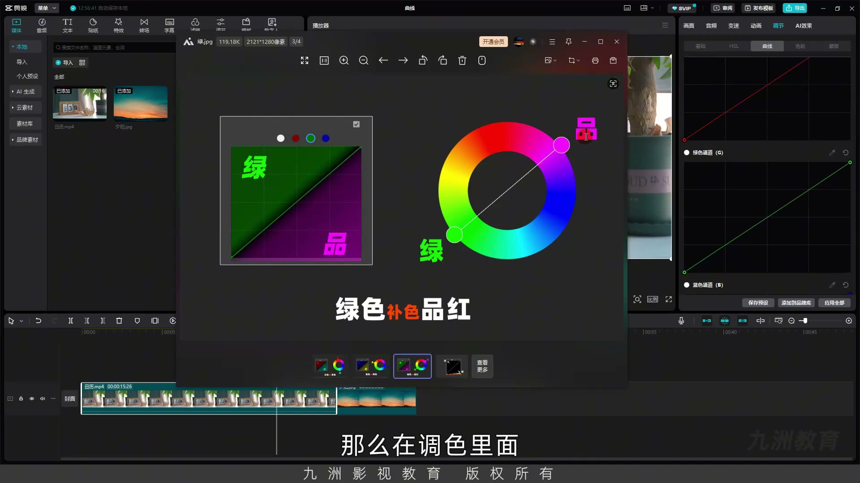The width and height of the screenshot is (860, 483).
Task: Toggle the 绿色通道 (G) enable dot
Action: pos(687,153)
